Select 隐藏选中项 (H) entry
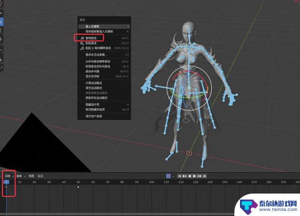This screenshot has width=300, height=216. [x=104, y=105]
